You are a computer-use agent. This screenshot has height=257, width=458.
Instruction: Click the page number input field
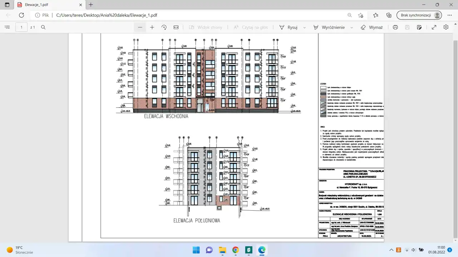tap(21, 27)
